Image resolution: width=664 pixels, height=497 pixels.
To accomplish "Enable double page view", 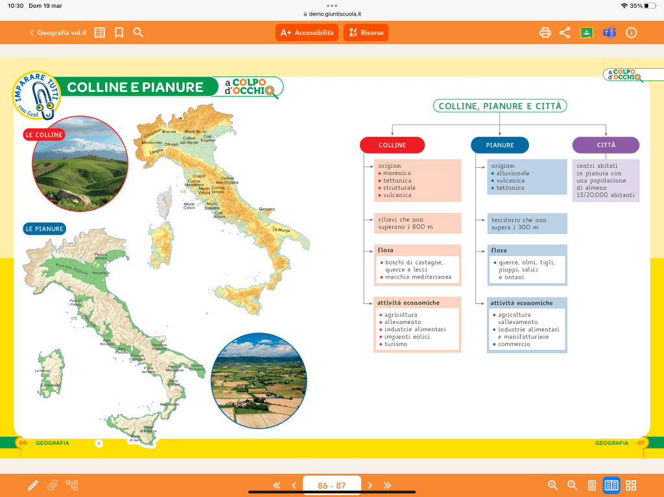I will coord(611,485).
